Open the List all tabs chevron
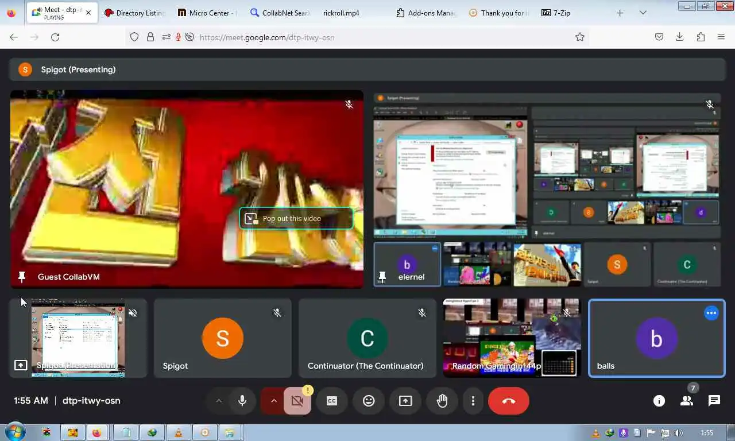Screen dimensions: 735x441 tap(643, 13)
